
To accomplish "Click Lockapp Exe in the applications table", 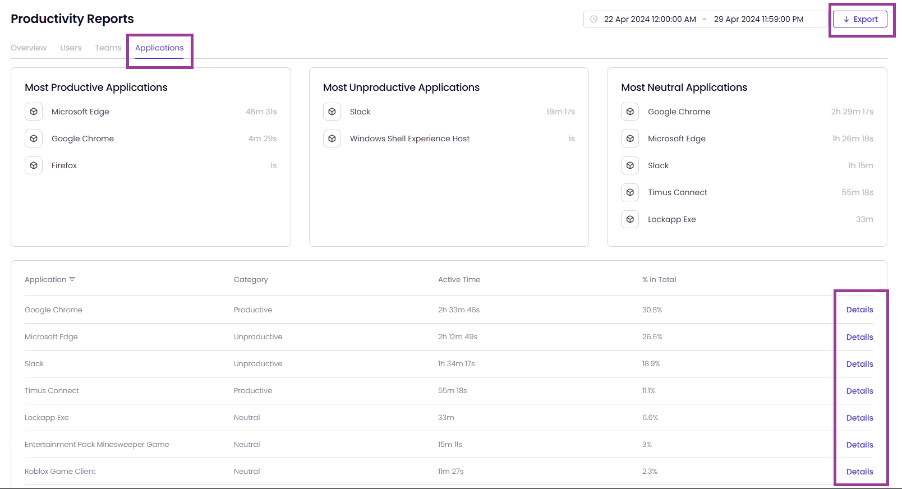I will [x=47, y=417].
